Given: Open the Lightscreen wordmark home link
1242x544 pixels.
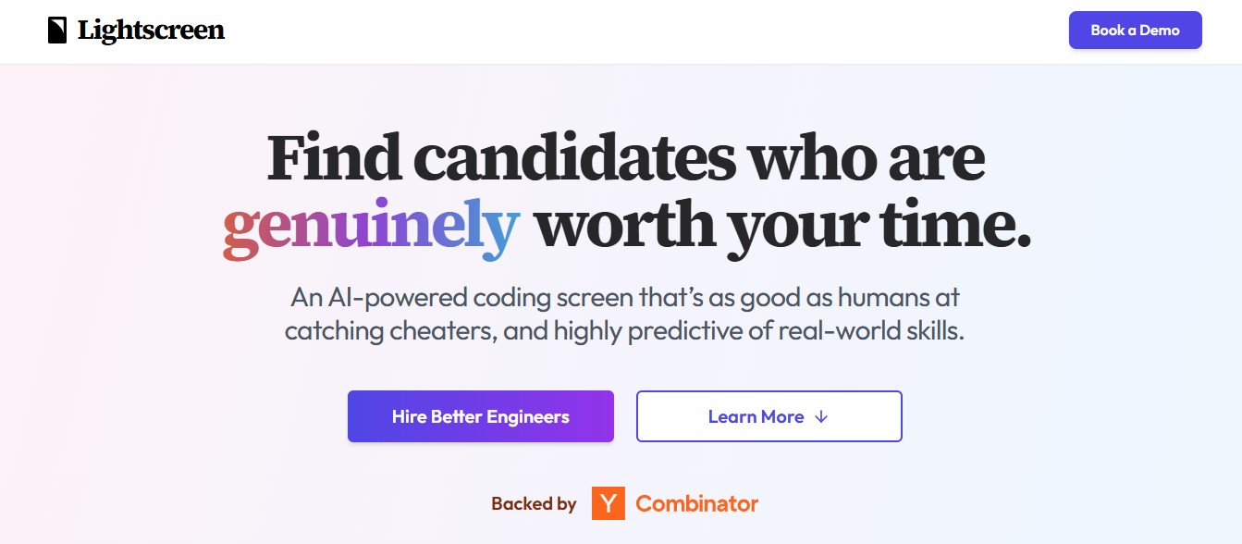Looking at the screenshot, I should pyautogui.click(x=151, y=31).
